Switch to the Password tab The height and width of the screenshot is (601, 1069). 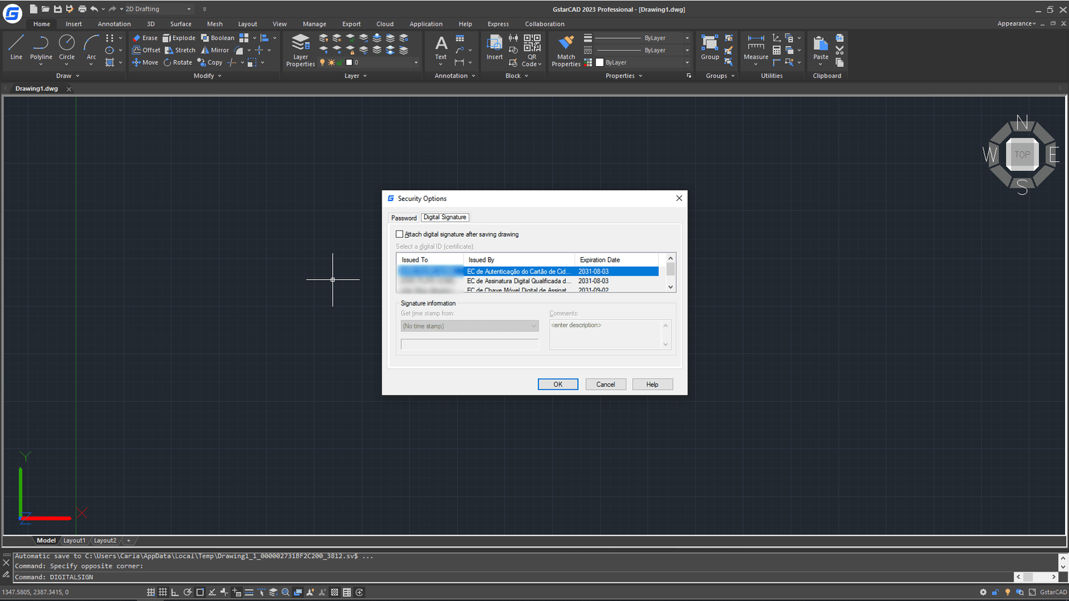pos(404,218)
